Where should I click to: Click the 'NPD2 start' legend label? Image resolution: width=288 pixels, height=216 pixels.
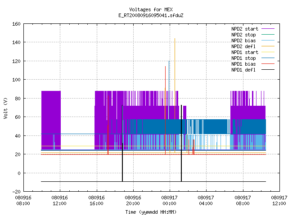pos(245,29)
